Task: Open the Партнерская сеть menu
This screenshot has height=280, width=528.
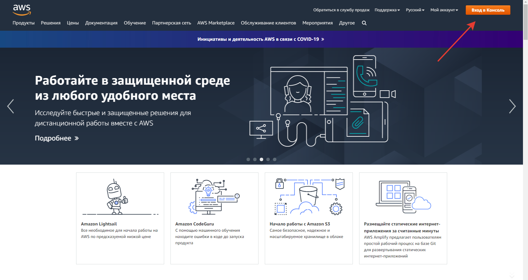Action: (x=172, y=23)
